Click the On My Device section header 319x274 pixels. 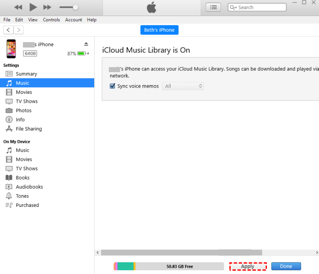(x=17, y=141)
